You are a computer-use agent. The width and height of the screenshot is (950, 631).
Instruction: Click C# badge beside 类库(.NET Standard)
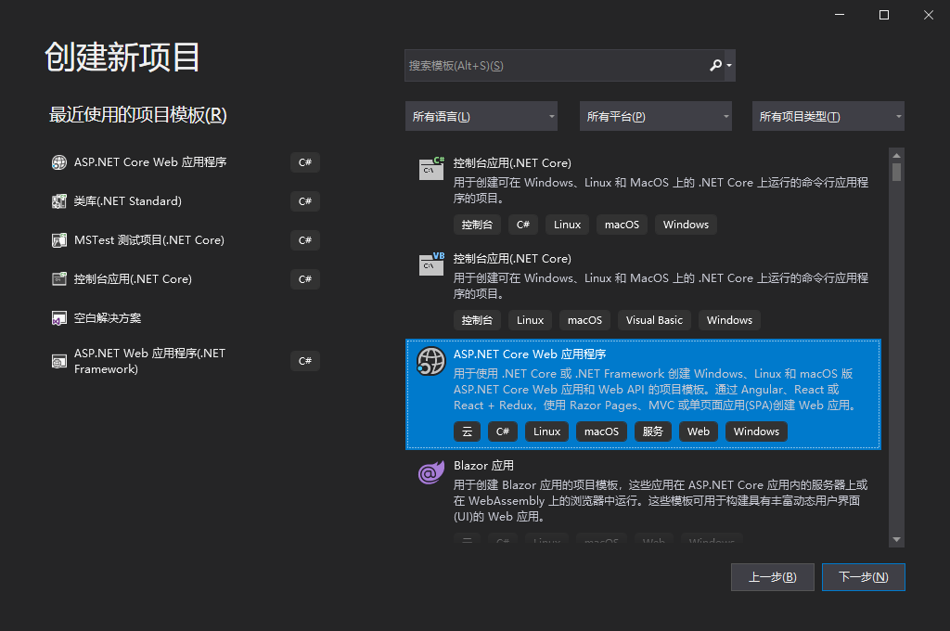tap(304, 201)
